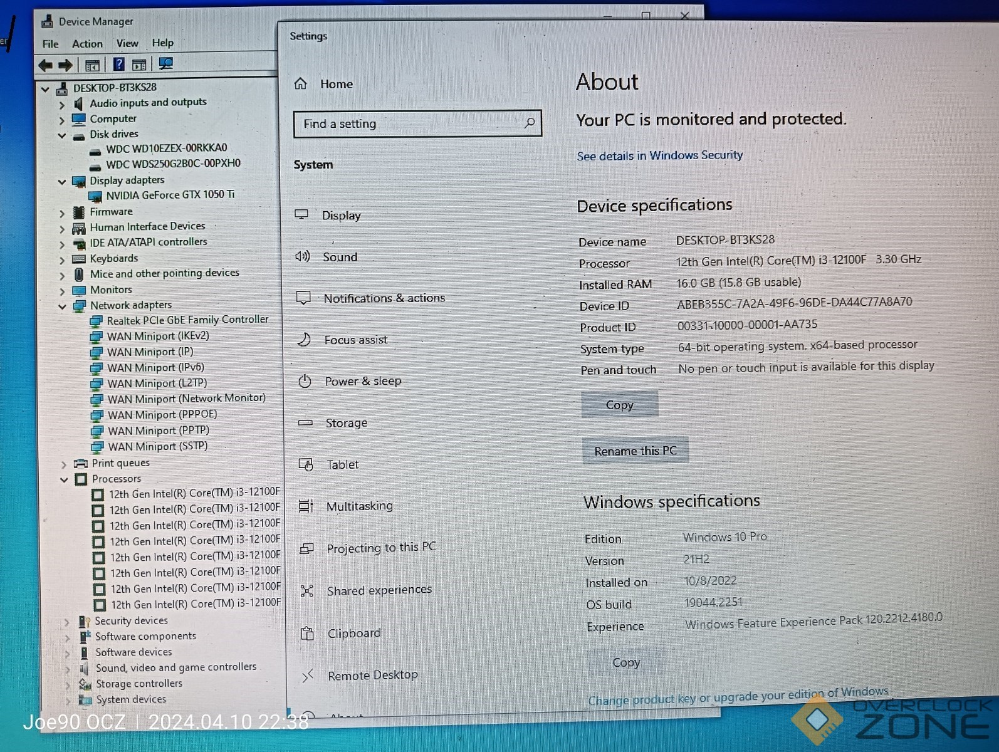The width and height of the screenshot is (999, 752).
Task: Collapse the Disk drives node
Action: [61, 135]
